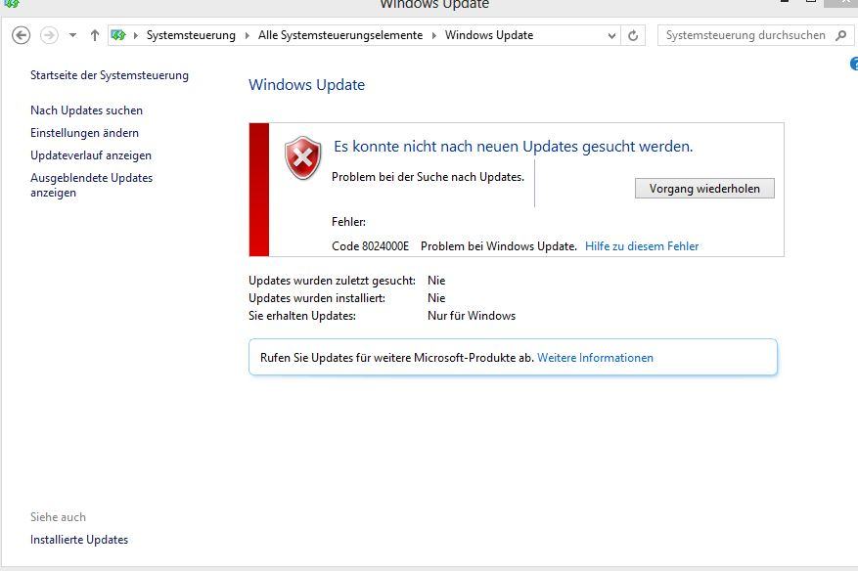The image size is (858, 571).
Task: Click 'Updates wurden installiert:' label
Action: (317, 298)
